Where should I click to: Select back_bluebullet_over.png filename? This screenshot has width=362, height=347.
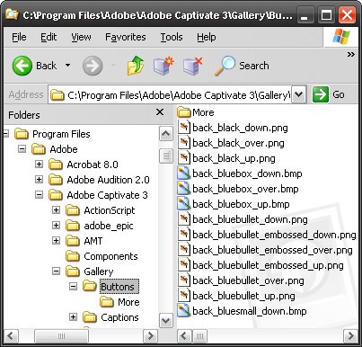(x=248, y=280)
